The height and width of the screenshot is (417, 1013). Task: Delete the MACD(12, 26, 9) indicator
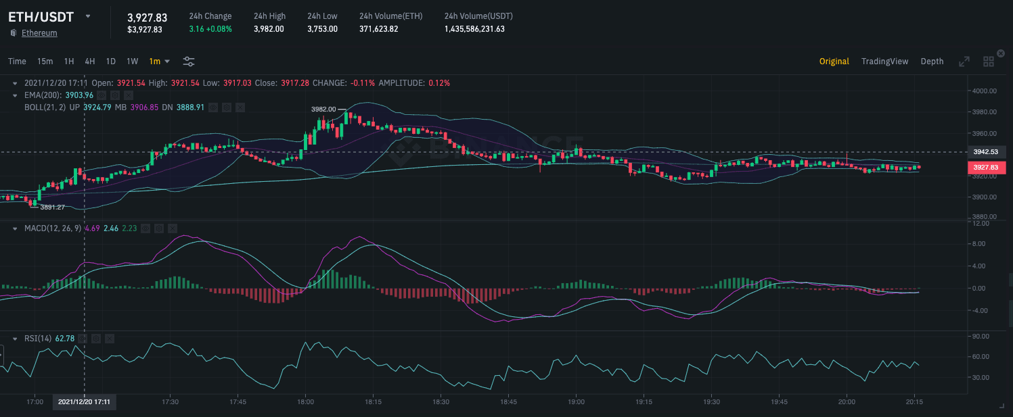[172, 228]
